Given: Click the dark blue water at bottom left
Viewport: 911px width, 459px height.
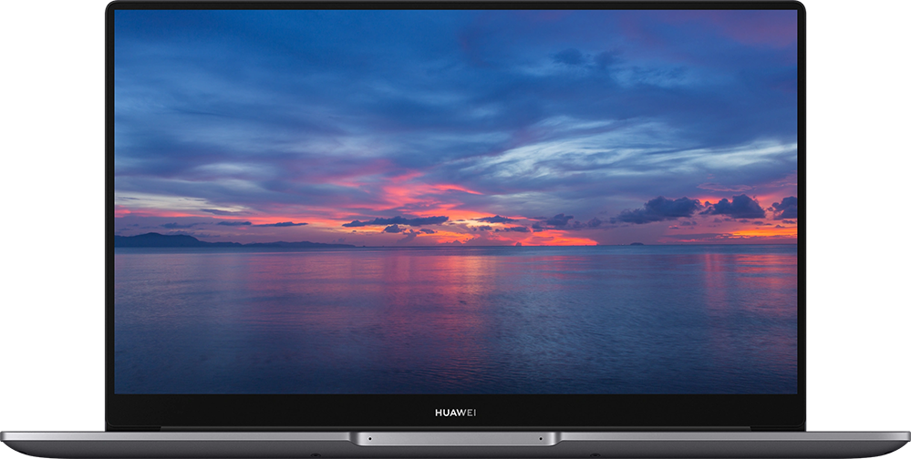Looking at the screenshot, I should [x=182, y=364].
